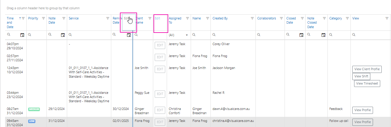The image size is (391, 127).
Task: Select the 'Follow up call' category cell
Action: tap(339, 121)
